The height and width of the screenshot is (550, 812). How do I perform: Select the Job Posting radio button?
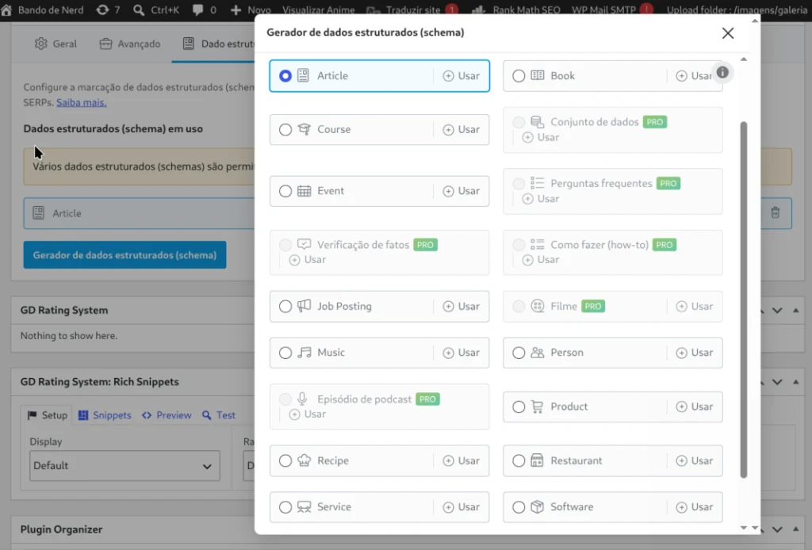[x=285, y=306]
